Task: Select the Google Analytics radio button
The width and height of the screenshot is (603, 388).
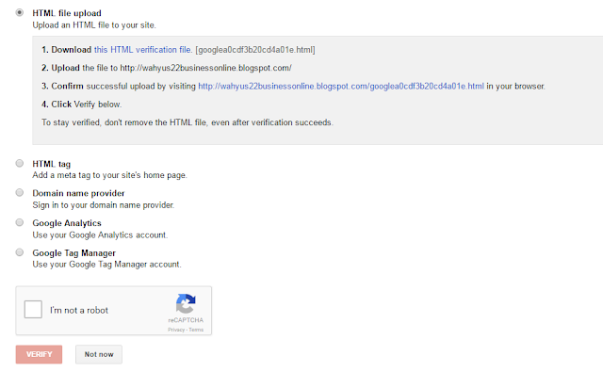Action: point(19,222)
